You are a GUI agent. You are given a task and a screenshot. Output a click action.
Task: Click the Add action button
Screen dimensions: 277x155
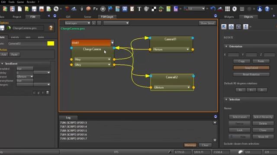(x=4, y=55)
